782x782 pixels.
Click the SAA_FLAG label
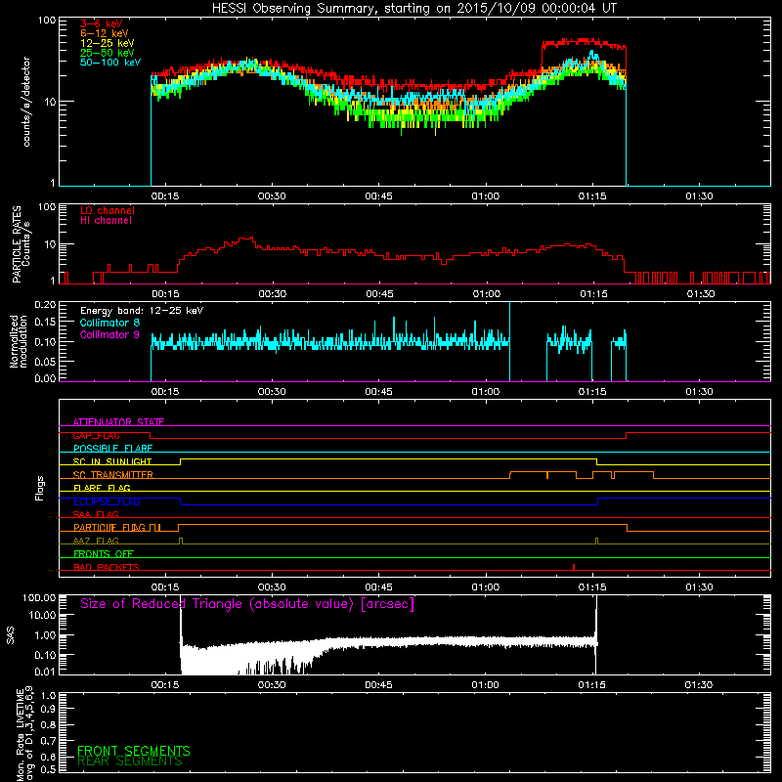point(96,514)
